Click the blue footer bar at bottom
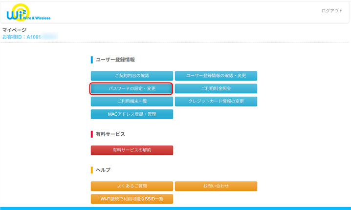 [x=175, y=208]
